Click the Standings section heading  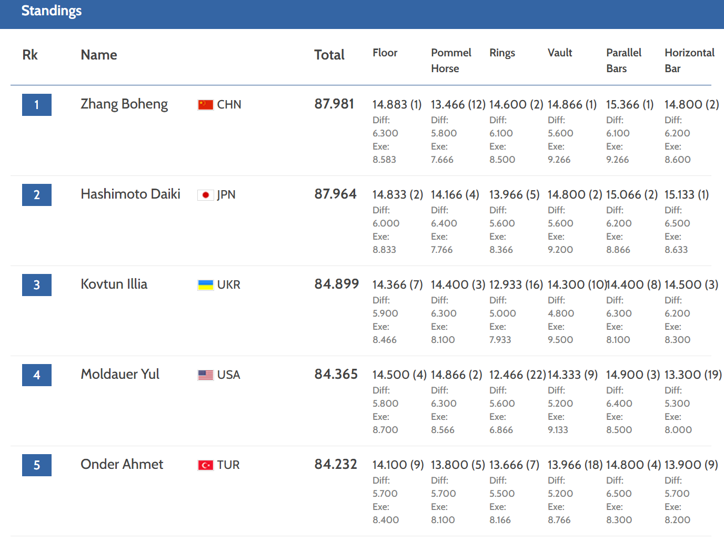point(52,11)
